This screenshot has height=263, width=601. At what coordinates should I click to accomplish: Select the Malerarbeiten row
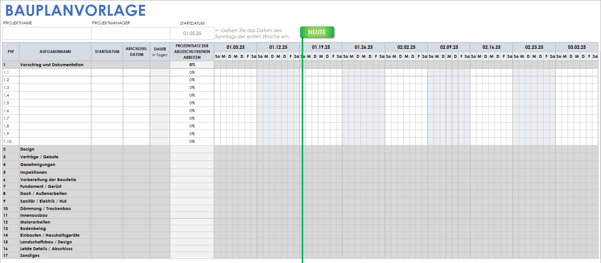(x=300, y=222)
